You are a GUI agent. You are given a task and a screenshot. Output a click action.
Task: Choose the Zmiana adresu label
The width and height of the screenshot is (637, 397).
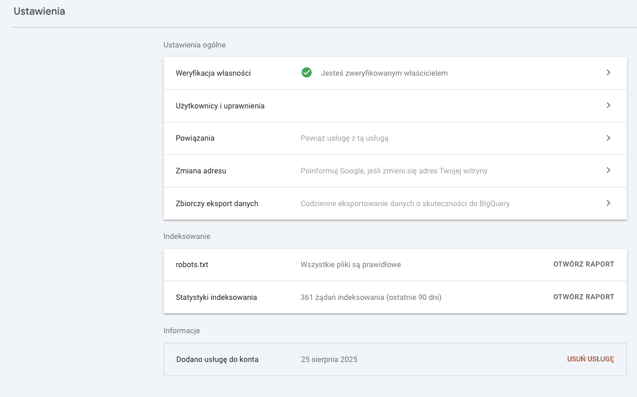pyautogui.click(x=201, y=171)
